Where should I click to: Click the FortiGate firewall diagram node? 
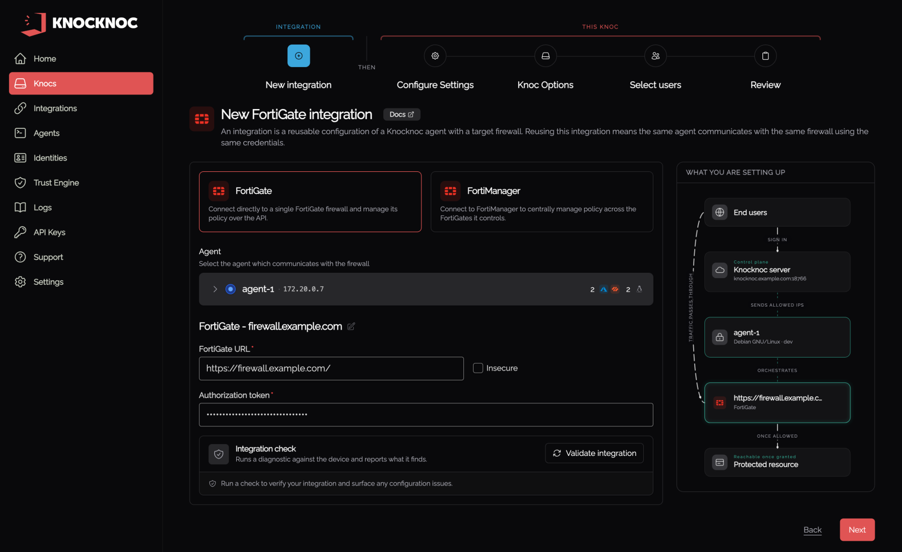pos(777,403)
